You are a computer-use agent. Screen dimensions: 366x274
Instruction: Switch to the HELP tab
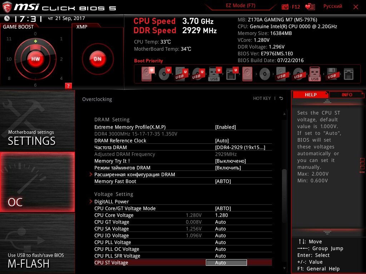pyautogui.click(x=311, y=95)
